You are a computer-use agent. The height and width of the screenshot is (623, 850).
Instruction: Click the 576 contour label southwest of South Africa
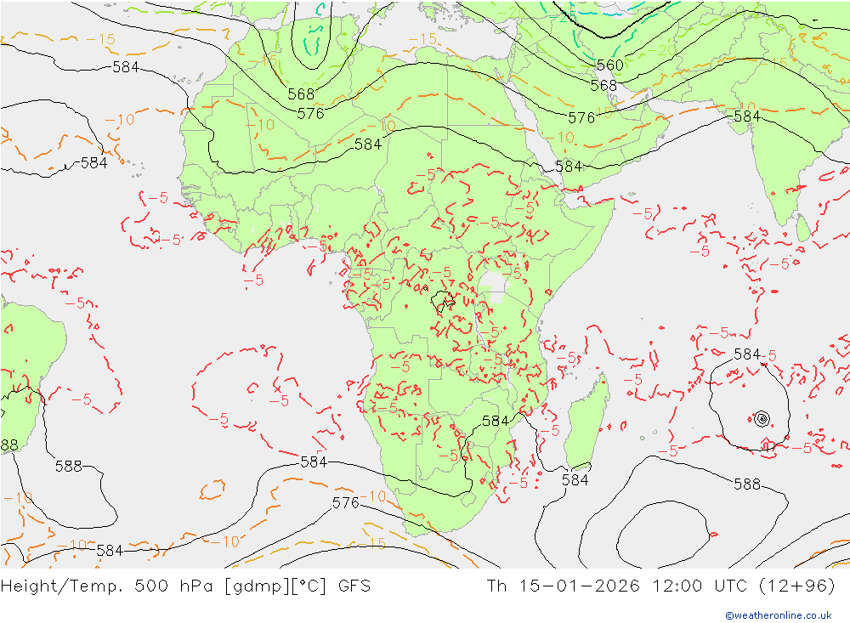(346, 502)
